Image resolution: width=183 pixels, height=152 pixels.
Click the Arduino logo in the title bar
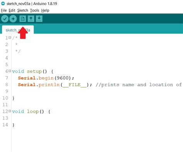pos(3,3)
